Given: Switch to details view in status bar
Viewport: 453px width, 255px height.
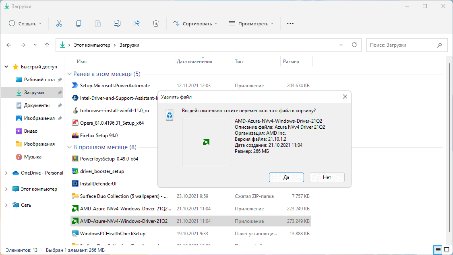Looking at the screenshot, I should (438, 250).
